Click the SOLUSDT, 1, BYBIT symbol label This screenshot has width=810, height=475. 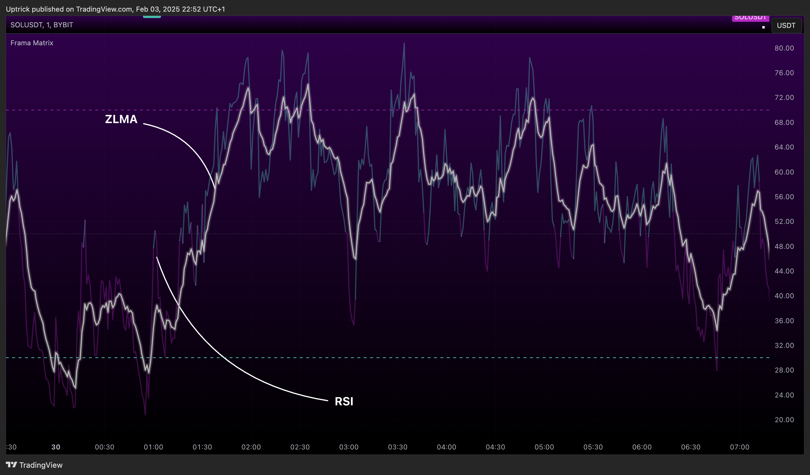click(x=42, y=25)
